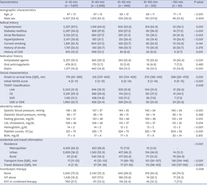
Task: Click the 'IVT alone' row label
Action: tap(10, 177)
